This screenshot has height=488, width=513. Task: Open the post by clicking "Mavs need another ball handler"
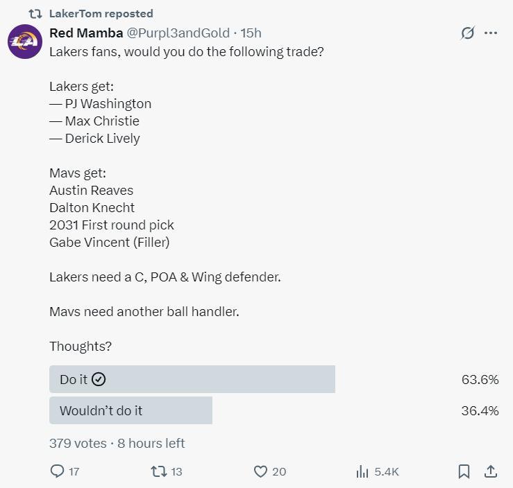(x=144, y=311)
